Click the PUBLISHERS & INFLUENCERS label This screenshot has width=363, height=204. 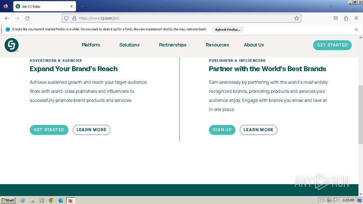click(x=237, y=60)
